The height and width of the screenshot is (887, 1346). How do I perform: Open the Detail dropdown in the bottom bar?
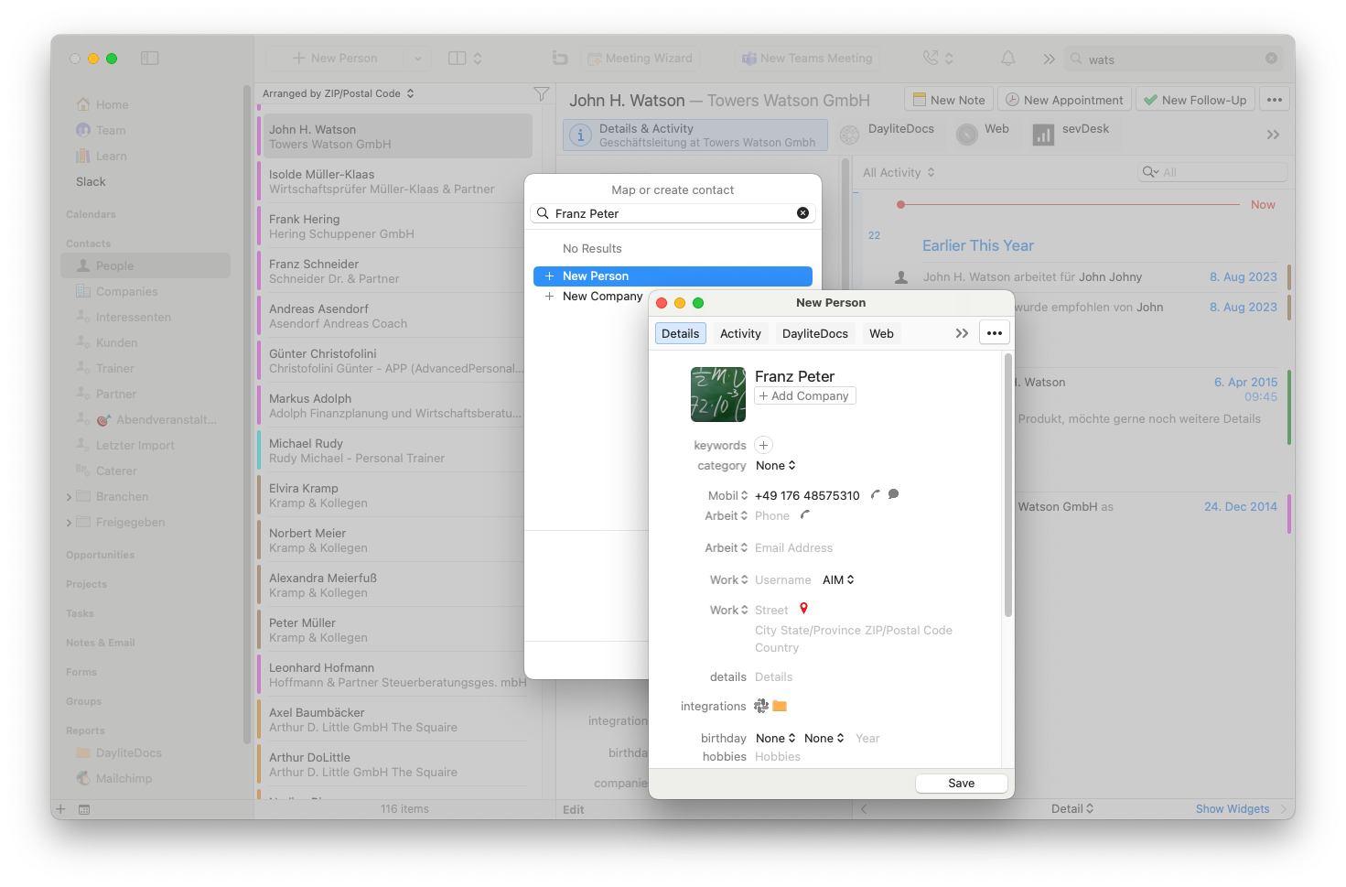[x=1072, y=809]
